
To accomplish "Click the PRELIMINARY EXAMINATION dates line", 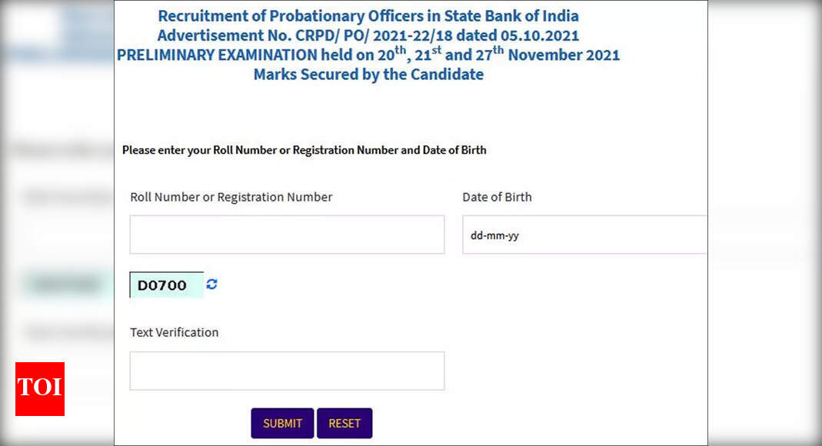I will (368, 54).
